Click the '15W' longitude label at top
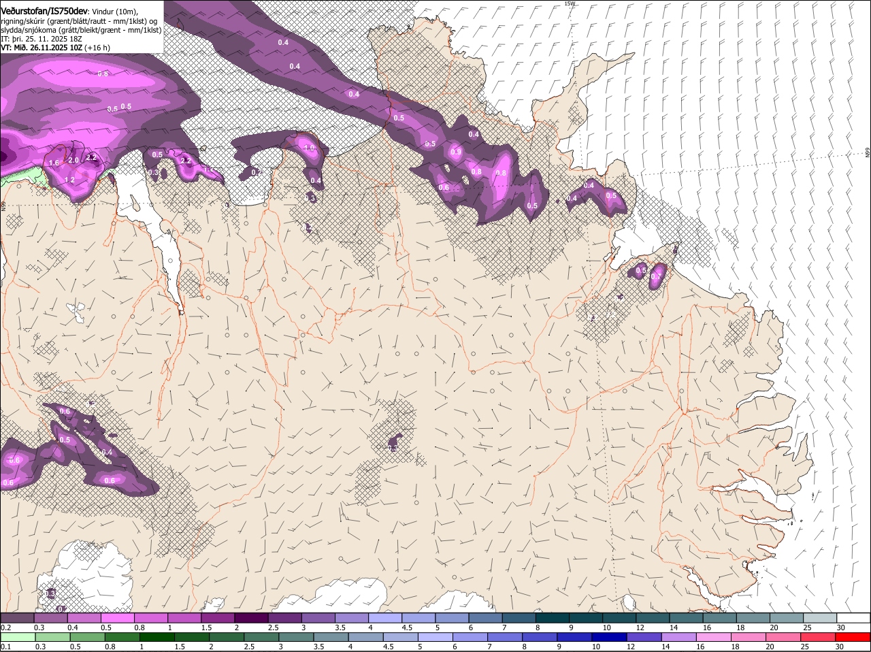Screen dimensions: 871x652 tap(570, 3)
